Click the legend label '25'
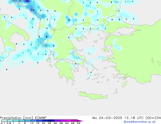Screen dimensions: 161x124 point(49,123)
